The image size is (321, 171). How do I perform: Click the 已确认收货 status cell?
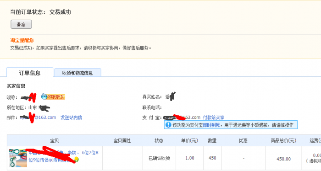[x=159, y=158]
